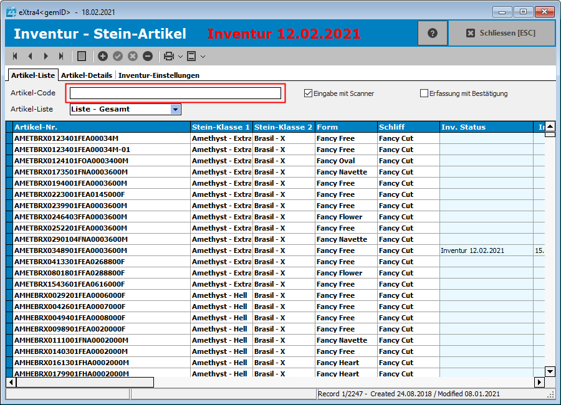The image size is (561, 405).
Task: Switch to the Artikel-Details tab
Action: pyautogui.click(x=87, y=75)
